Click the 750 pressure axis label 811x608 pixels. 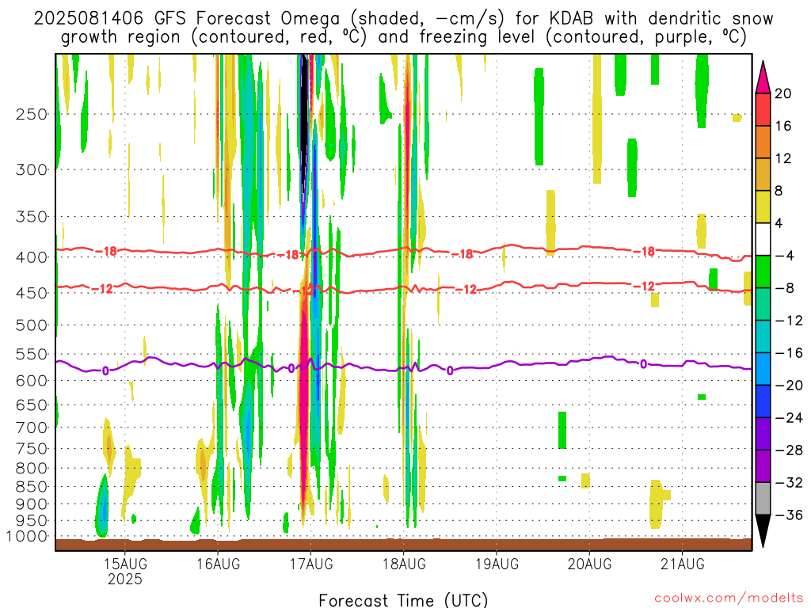pyautogui.click(x=32, y=449)
